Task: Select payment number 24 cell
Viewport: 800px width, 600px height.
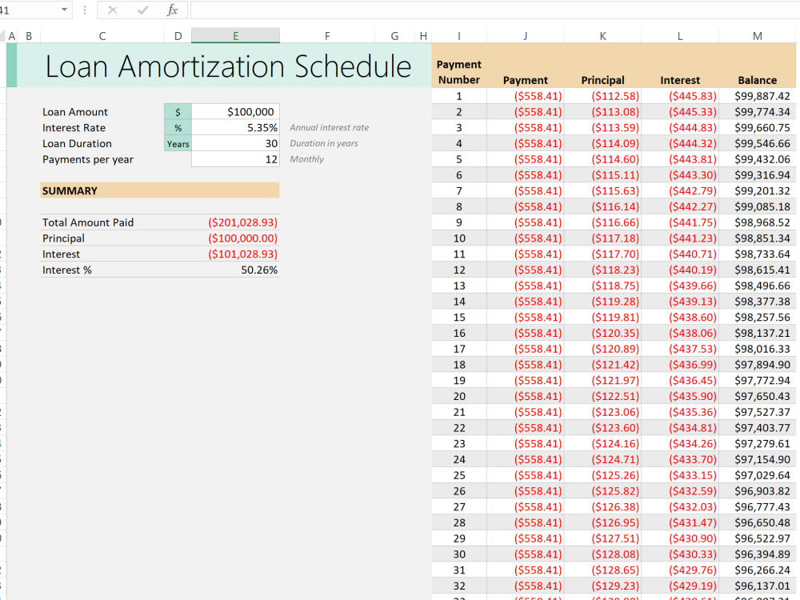Action: (458, 459)
